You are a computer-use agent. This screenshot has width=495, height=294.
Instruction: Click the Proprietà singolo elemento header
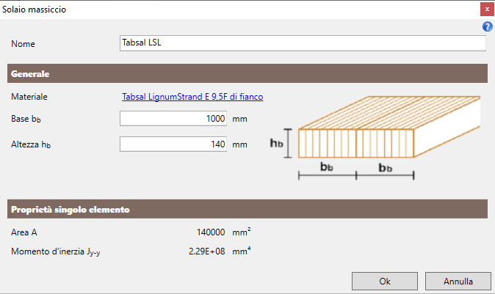pyautogui.click(x=247, y=209)
